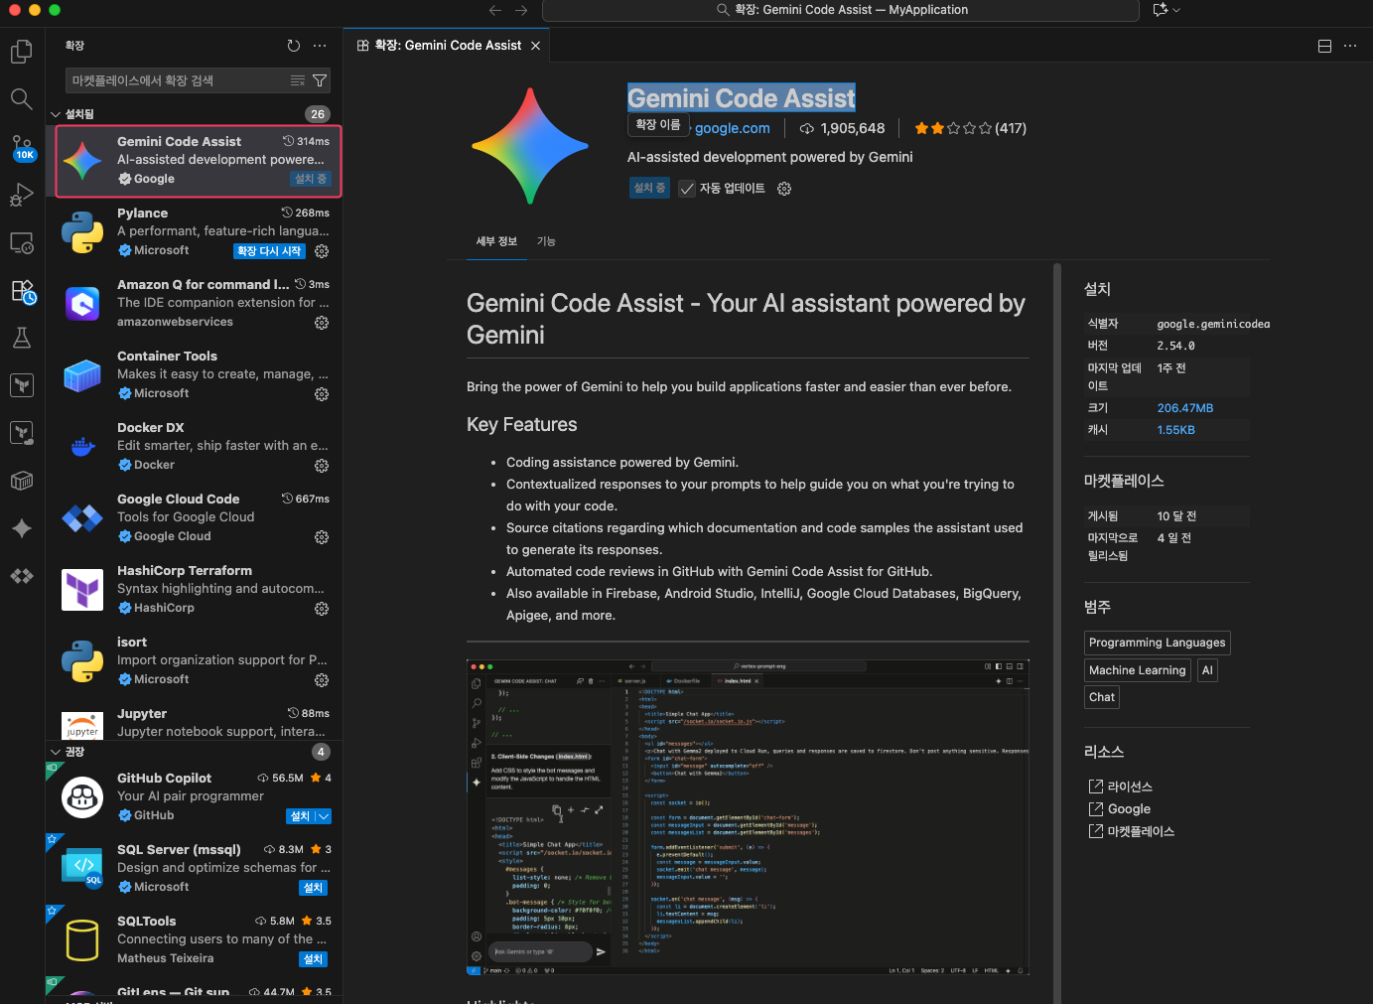The height and width of the screenshot is (1004, 1373).
Task: Open HashiCorp Terraform manage gear
Action: (x=322, y=609)
